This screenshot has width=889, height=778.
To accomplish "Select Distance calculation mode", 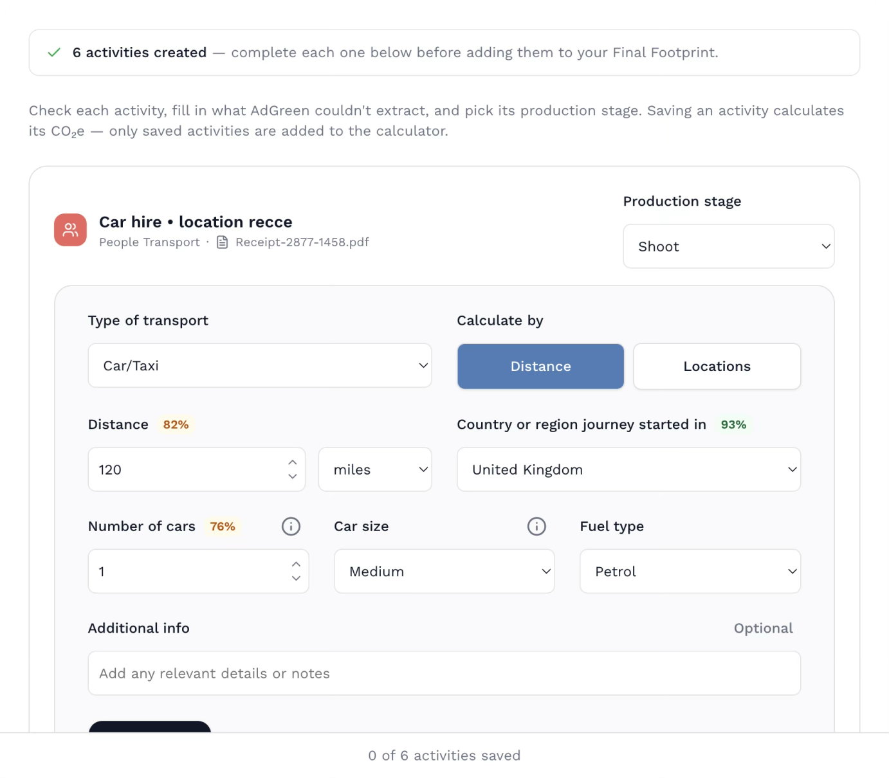I will pyautogui.click(x=540, y=366).
